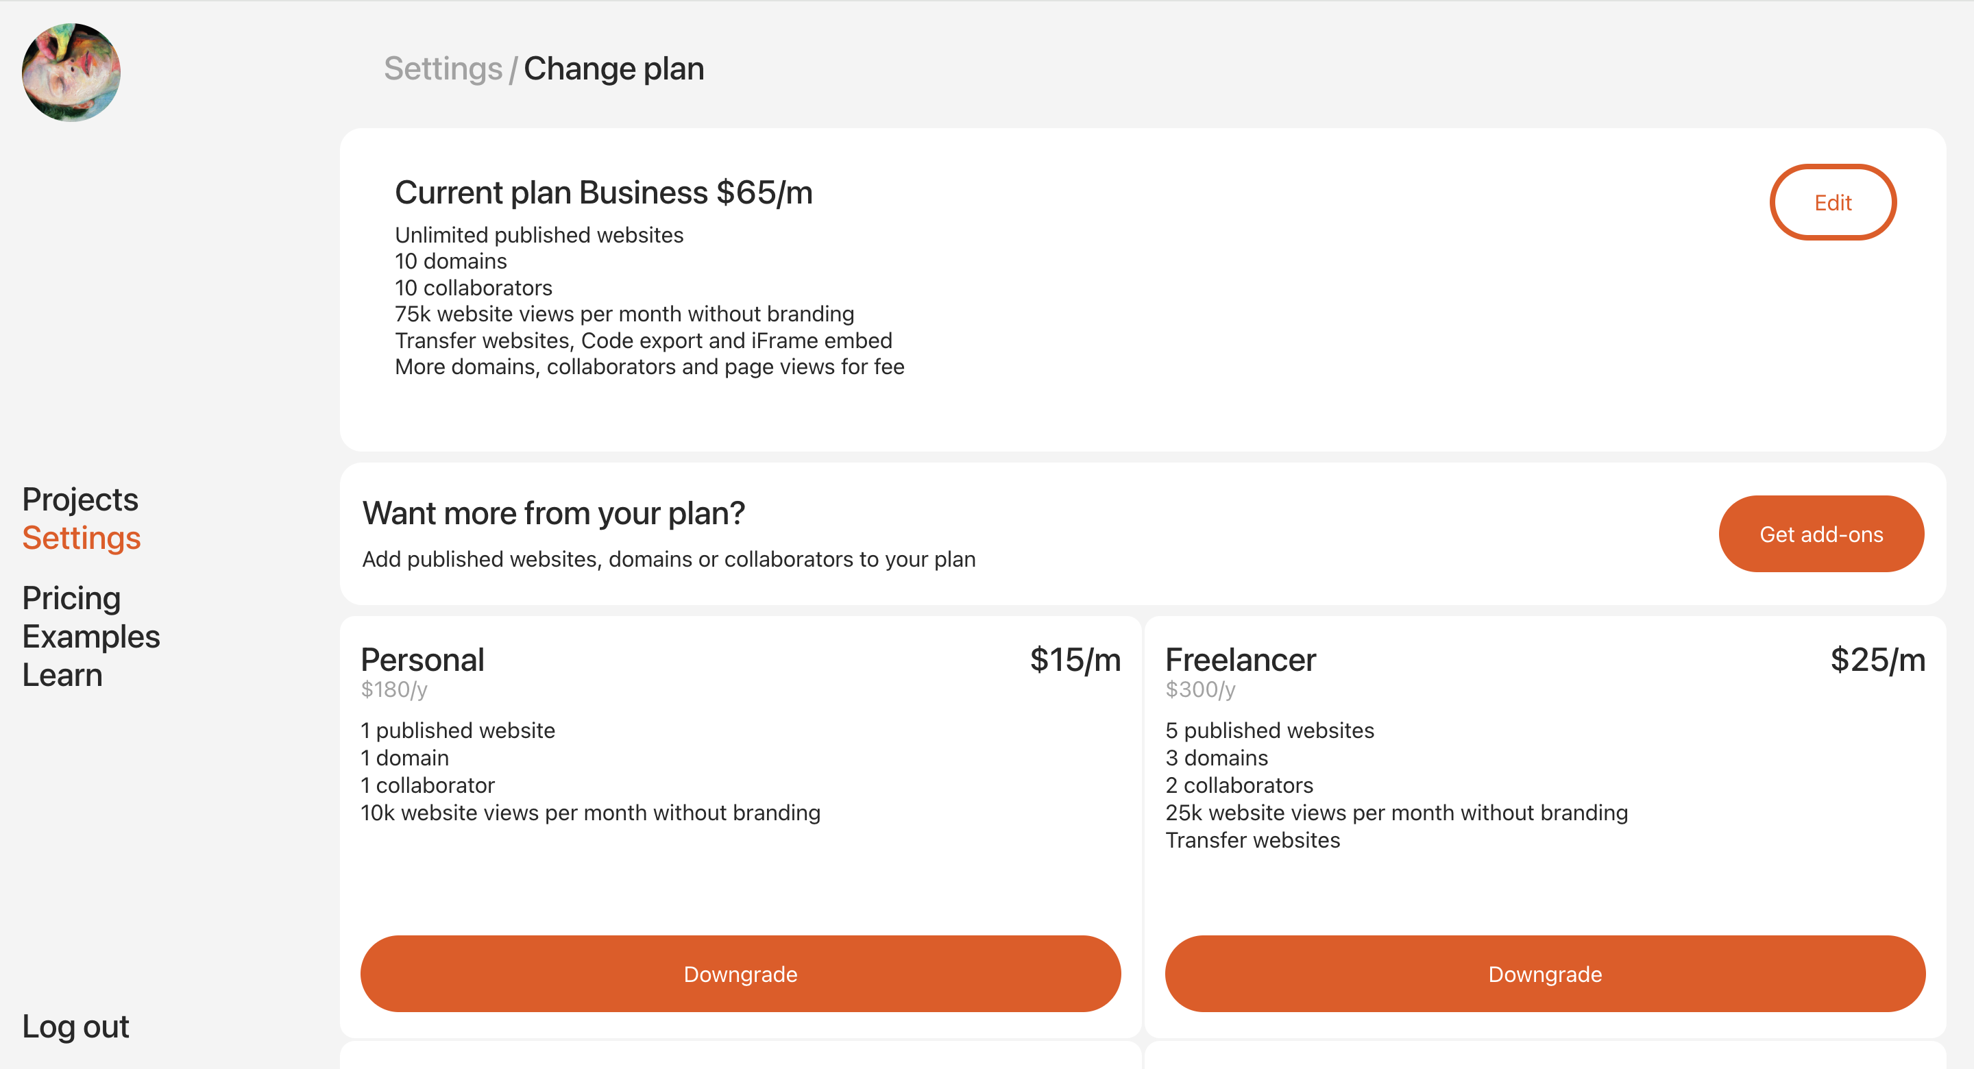Visit the Examples page
This screenshot has height=1069, width=1974.
90,637
